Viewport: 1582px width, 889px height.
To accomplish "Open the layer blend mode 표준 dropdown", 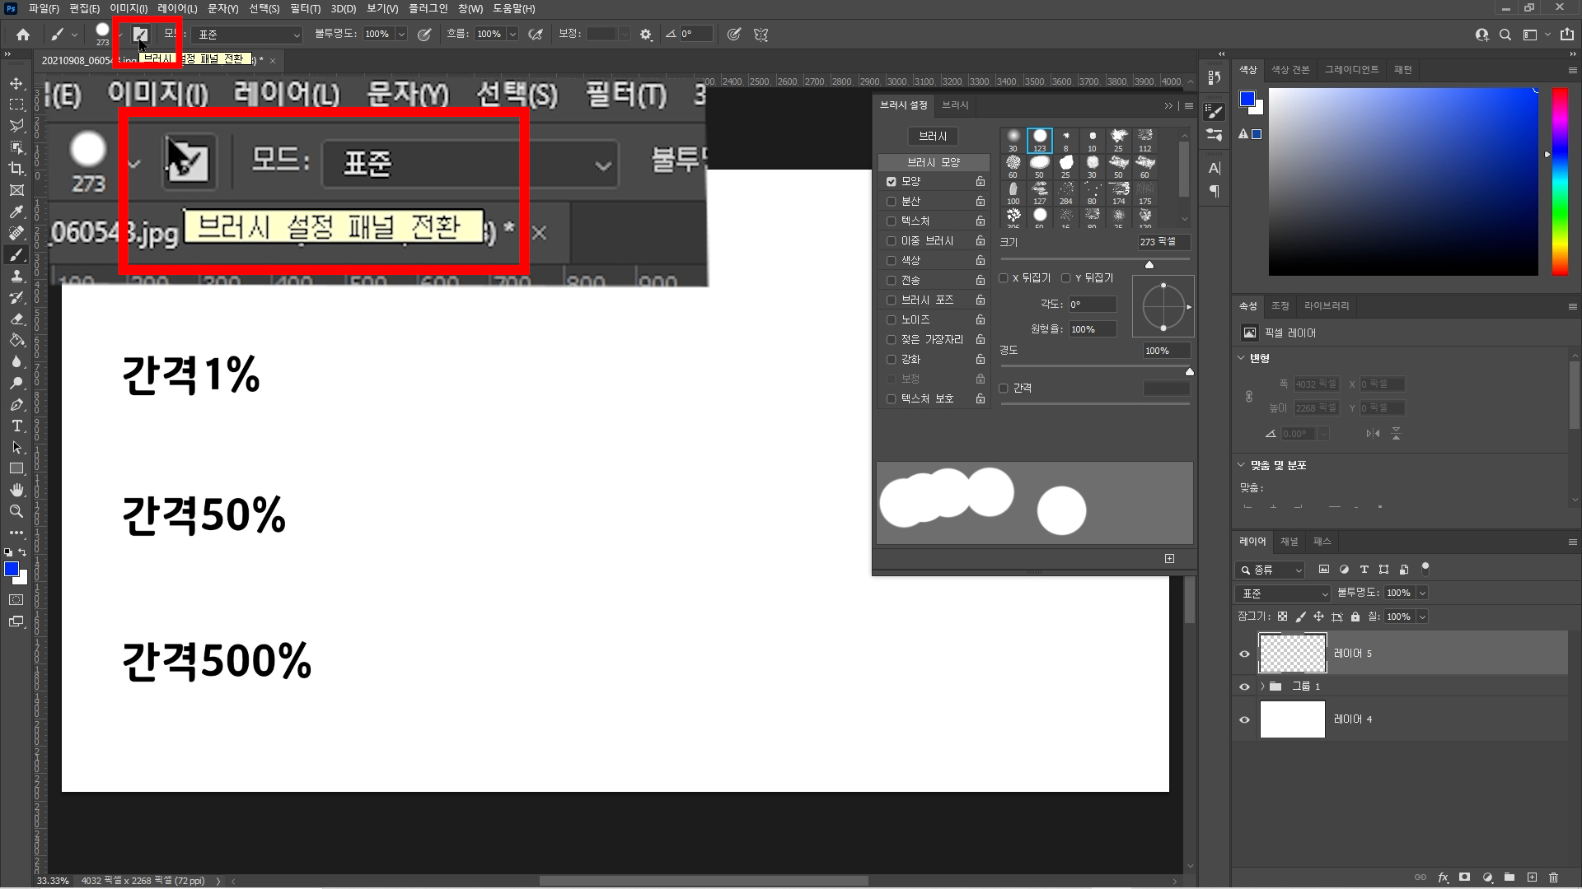I will click(1283, 593).
